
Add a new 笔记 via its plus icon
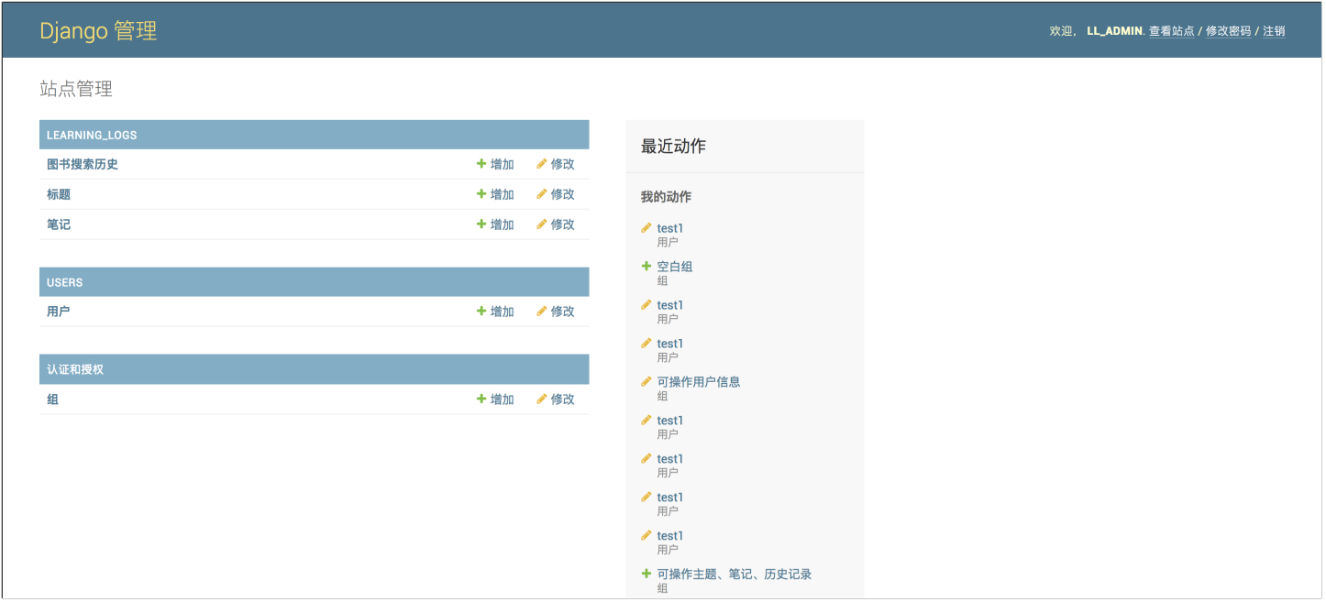(x=481, y=224)
